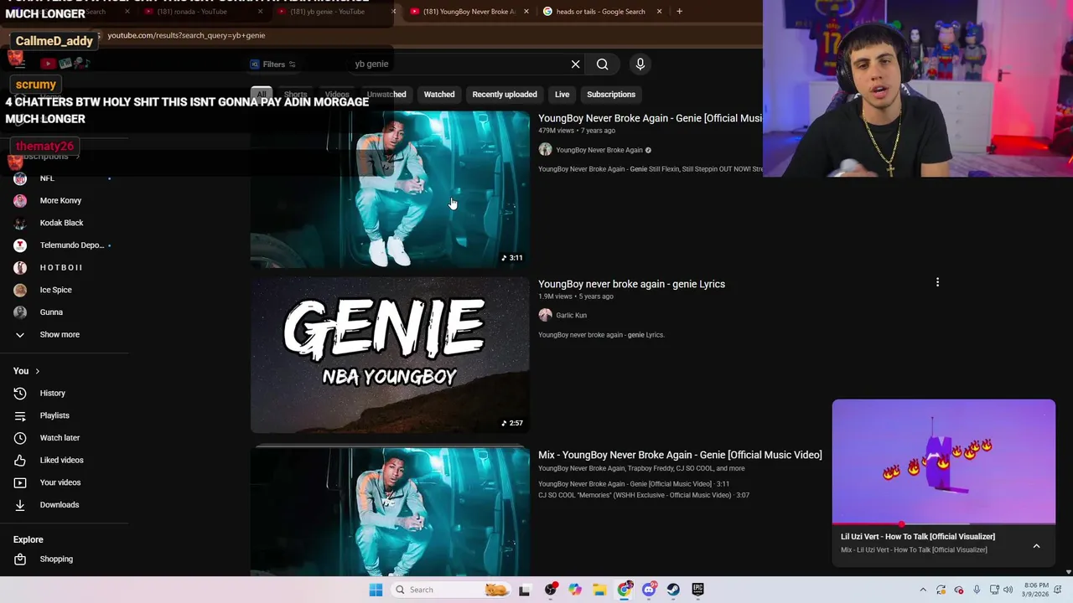Select the Unwatched filter chip

pos(386,95)
